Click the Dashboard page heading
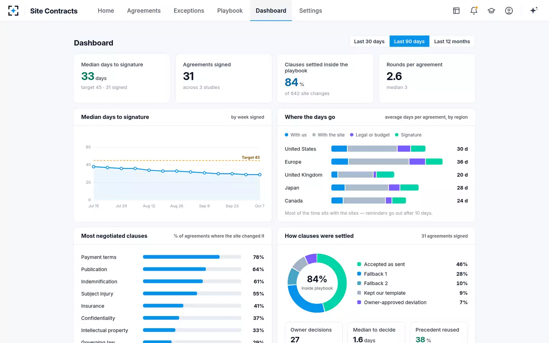Viewport: 549px width, 343px height. 93,43
